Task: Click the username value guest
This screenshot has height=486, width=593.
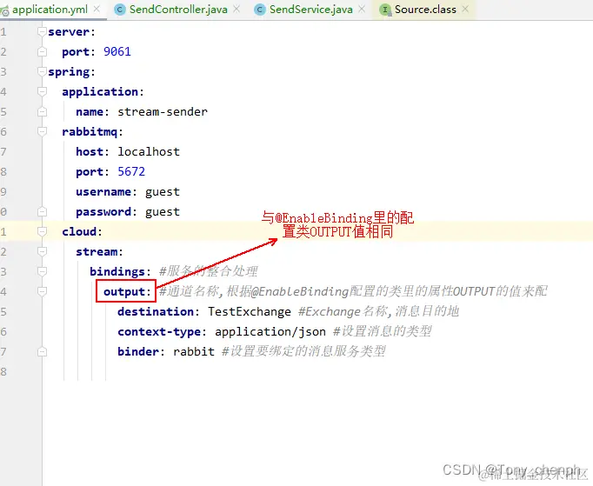Action: tap(163, 192)
